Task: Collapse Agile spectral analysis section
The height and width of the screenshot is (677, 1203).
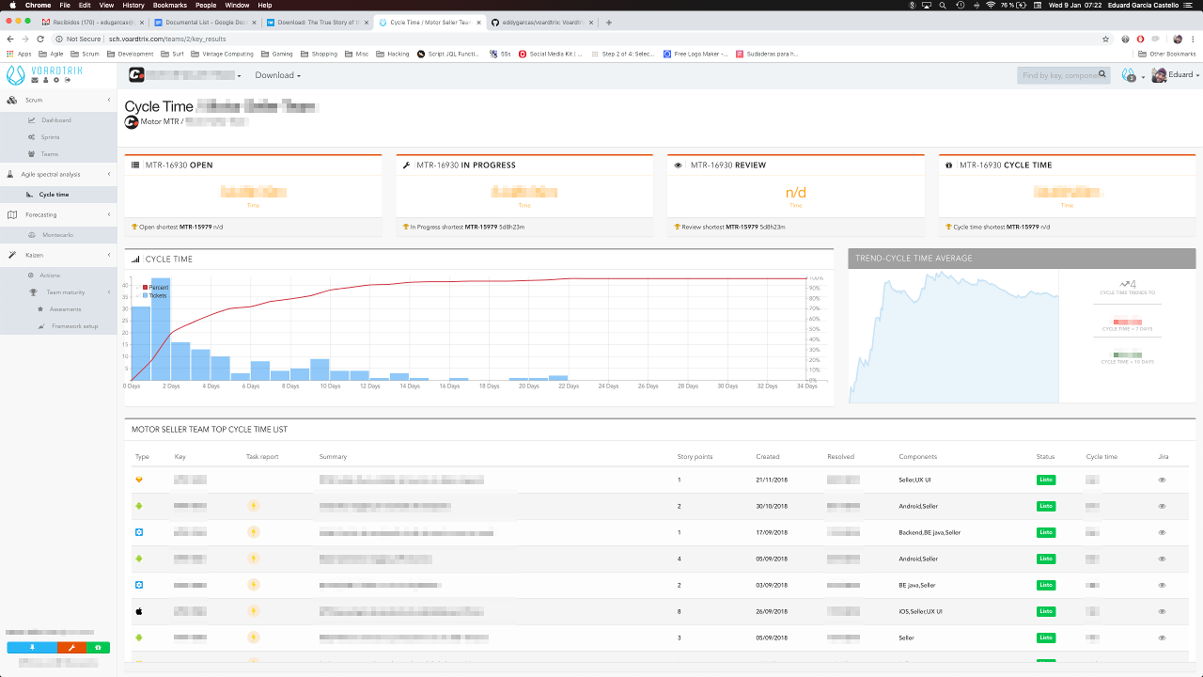Action: coord(108,174)
